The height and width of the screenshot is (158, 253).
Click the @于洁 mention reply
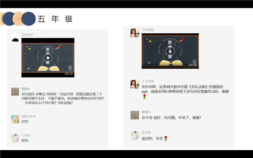click(x=171, y=118)
